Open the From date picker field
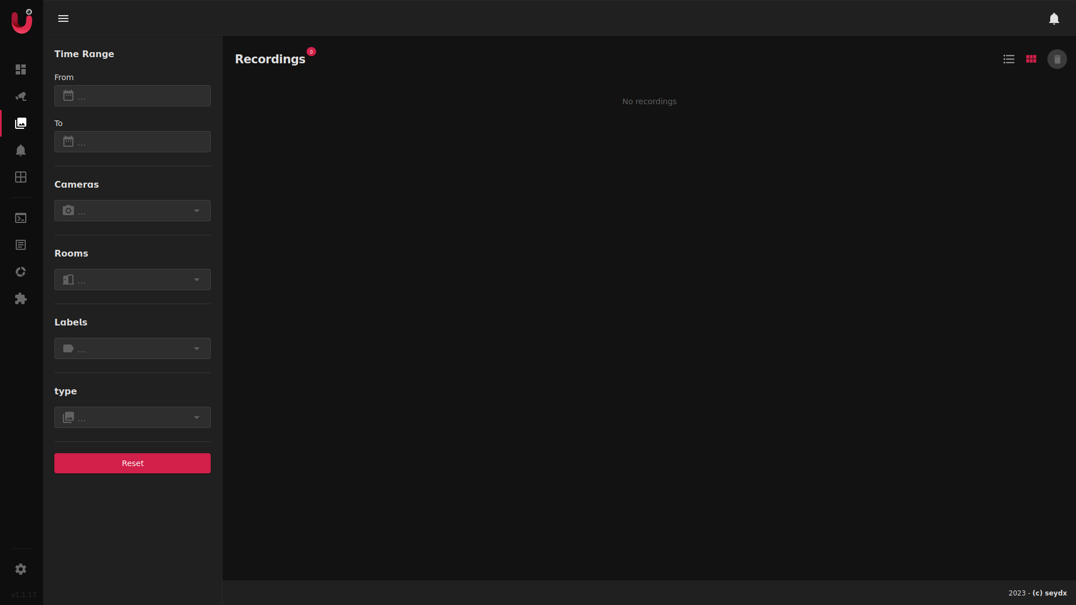Screen dimensions: 1076x605 click(132, 96)
